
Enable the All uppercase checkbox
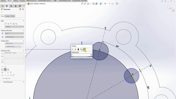click(2, 78)
